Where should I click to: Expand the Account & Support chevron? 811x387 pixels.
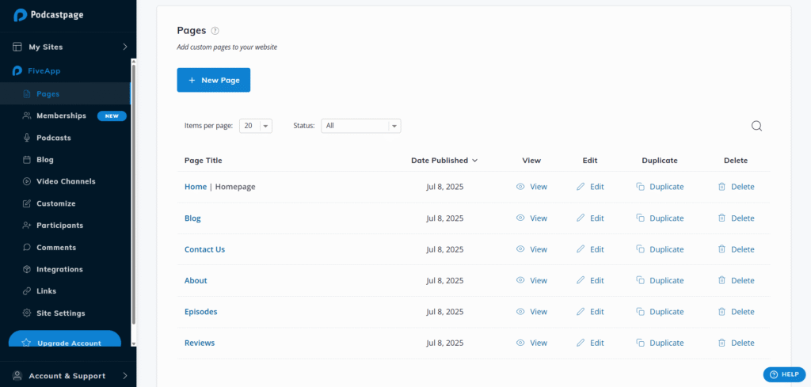[124, 376]
